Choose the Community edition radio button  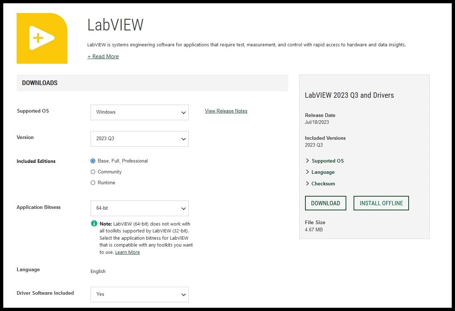click(93, 172)
